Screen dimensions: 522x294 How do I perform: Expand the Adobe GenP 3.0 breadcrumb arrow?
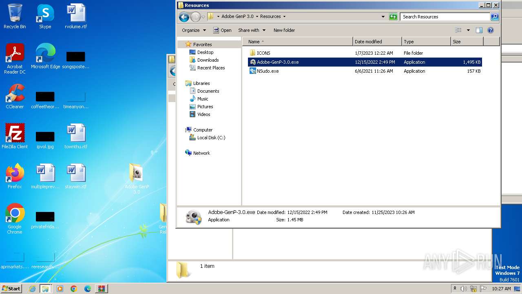click(x=257, y=17)
